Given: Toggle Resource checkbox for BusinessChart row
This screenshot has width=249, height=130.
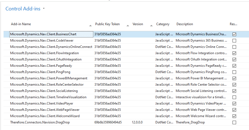Looking at the screenshot, I should point(234,34).
